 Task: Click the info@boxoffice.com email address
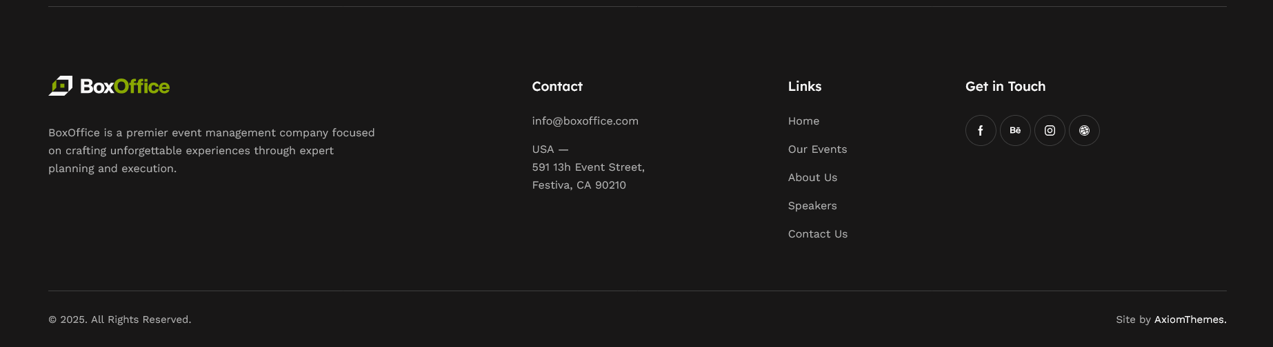point(585,121)
